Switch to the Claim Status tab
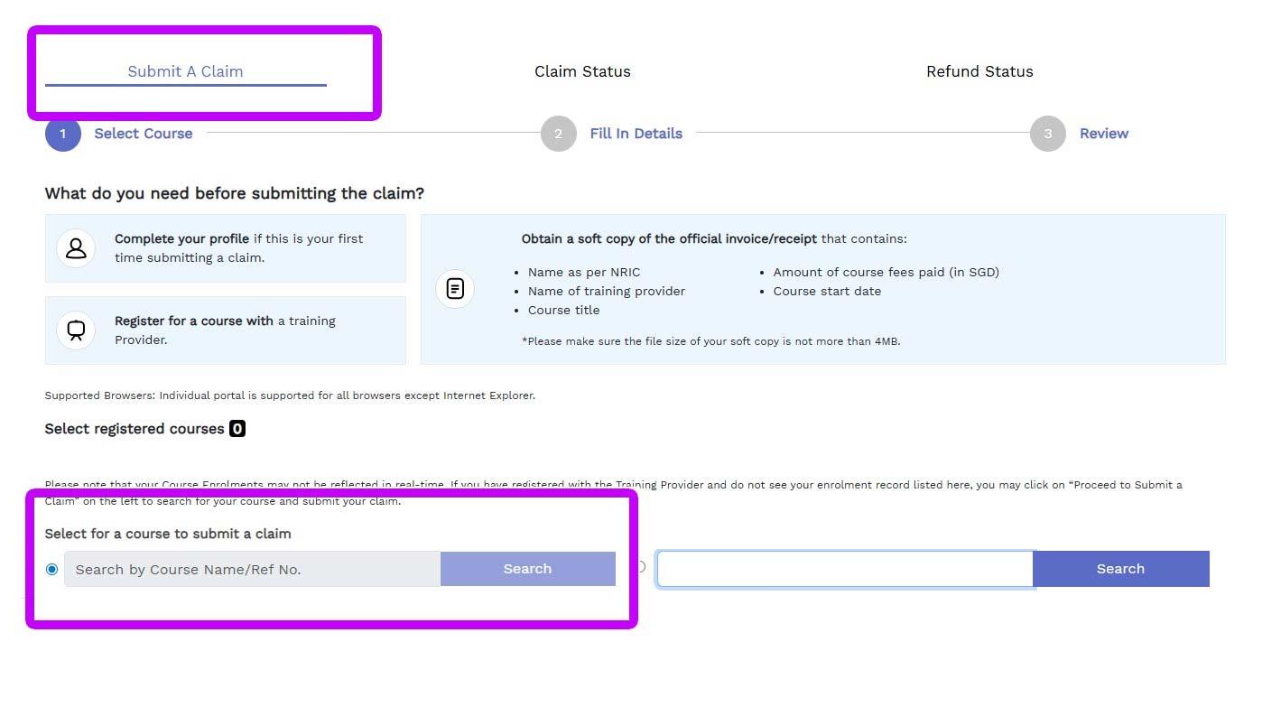Screen dimensions: 1281x707 (582, 71)
